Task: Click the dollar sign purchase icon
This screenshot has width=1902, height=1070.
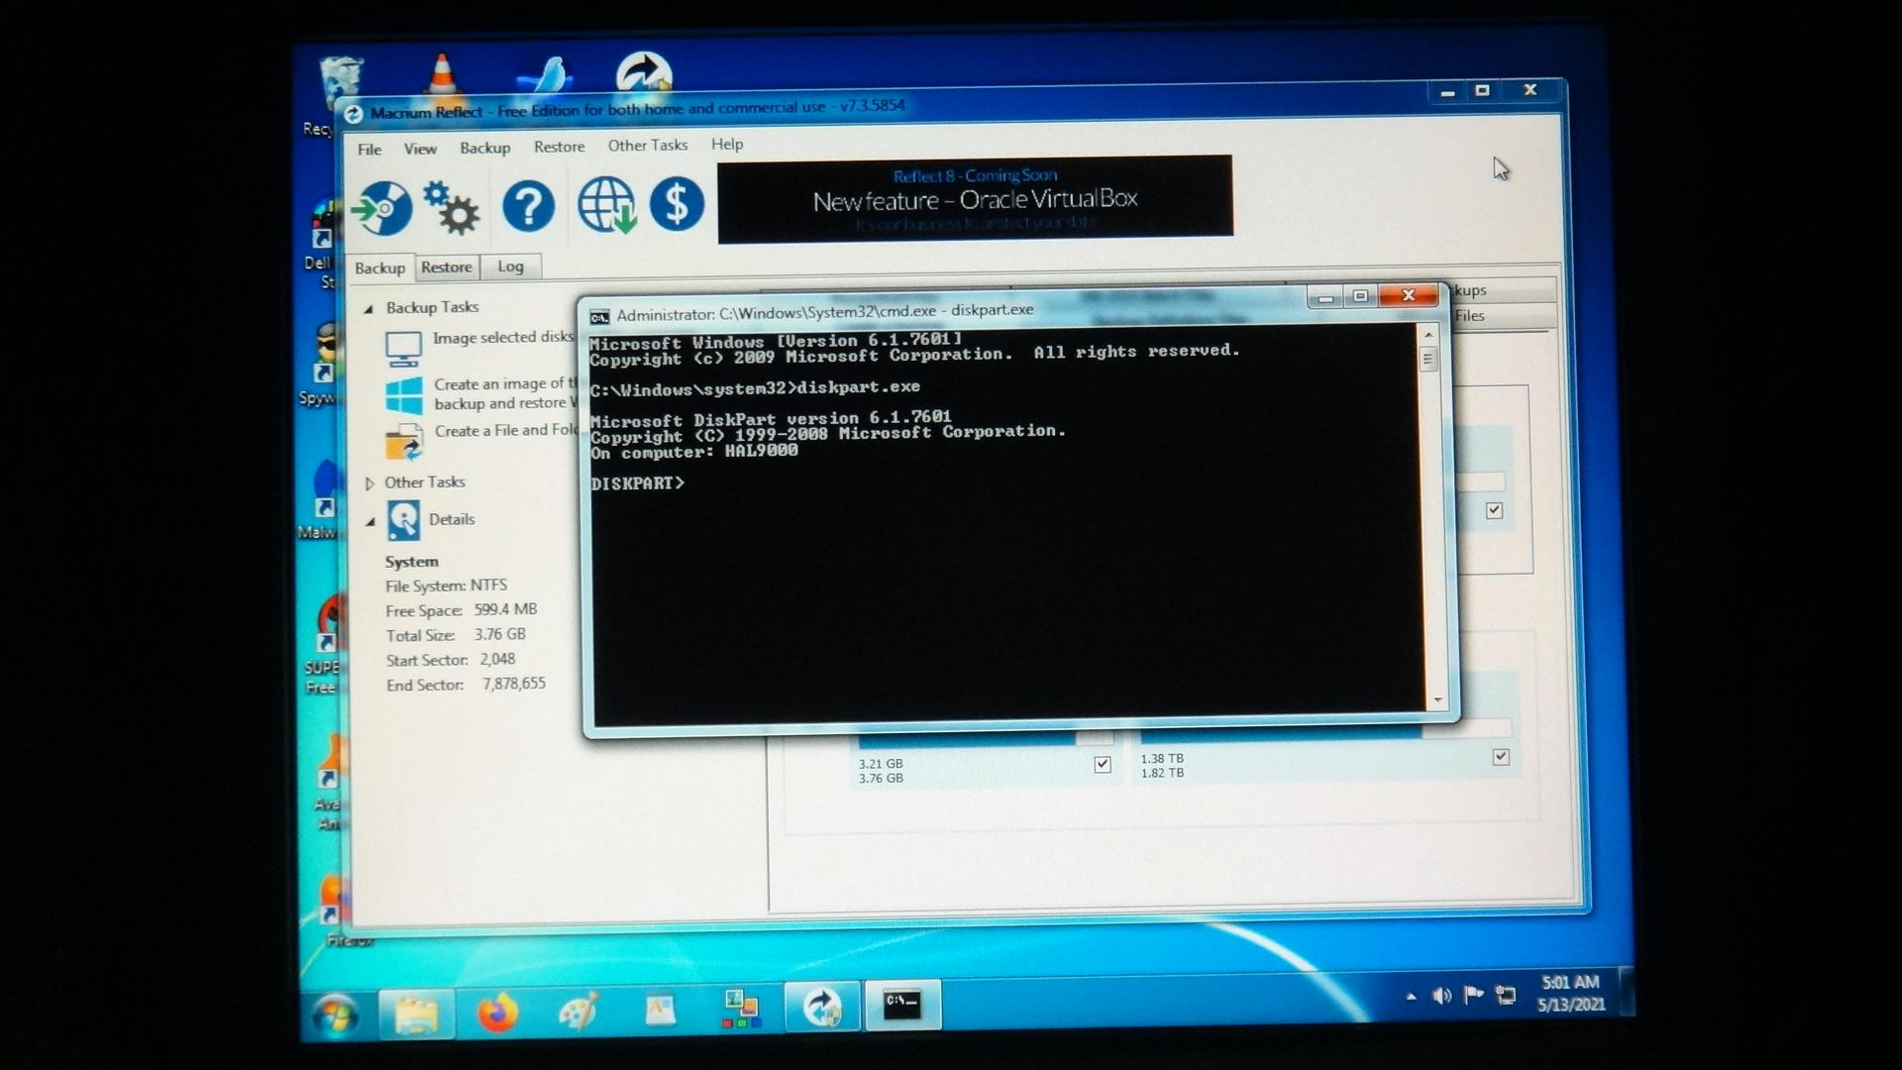Action: (677, 203)
